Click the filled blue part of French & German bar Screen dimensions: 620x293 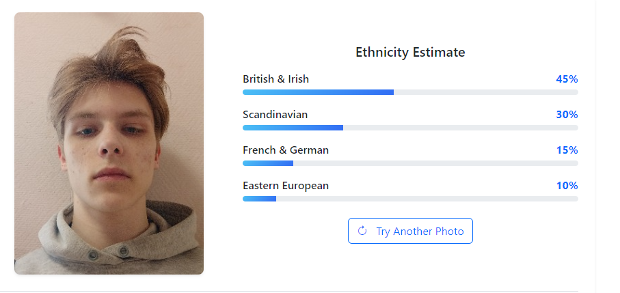coord(268,163)
